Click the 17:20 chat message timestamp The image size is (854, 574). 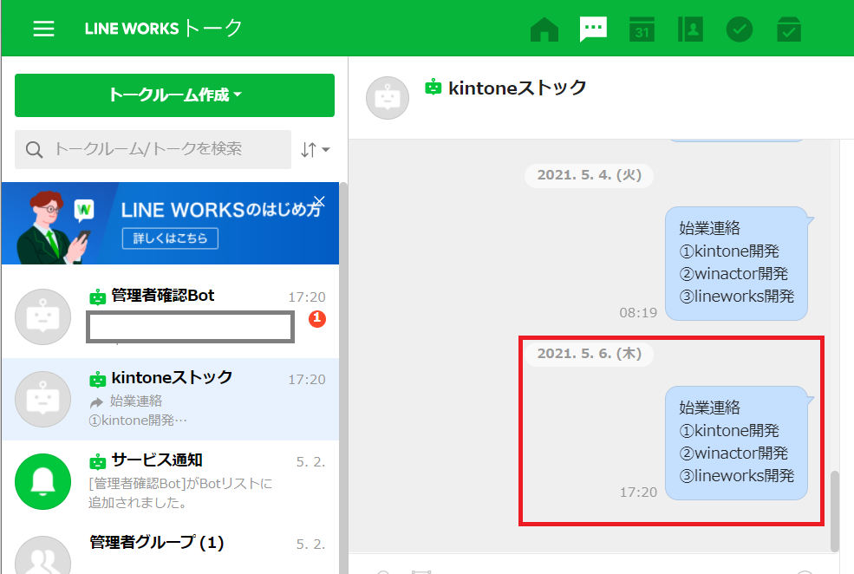pyautogui.click(x=638, y=492)
